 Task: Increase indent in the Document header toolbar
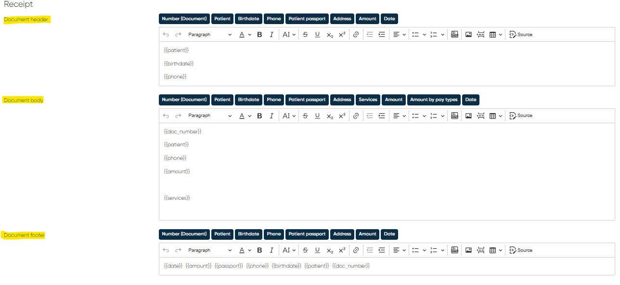click(x=382, y=35)
